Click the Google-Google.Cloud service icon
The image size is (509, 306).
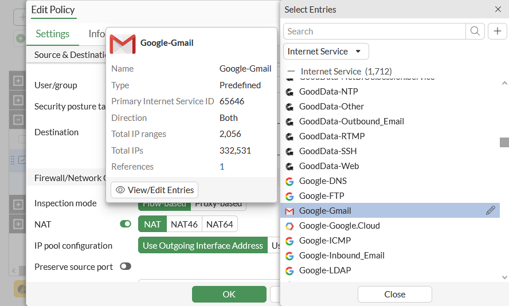(x=289, y=226)
